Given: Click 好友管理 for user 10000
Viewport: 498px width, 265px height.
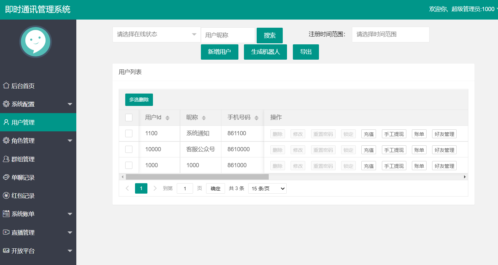Looking at the screenshot, I should [x=444, y=150].
